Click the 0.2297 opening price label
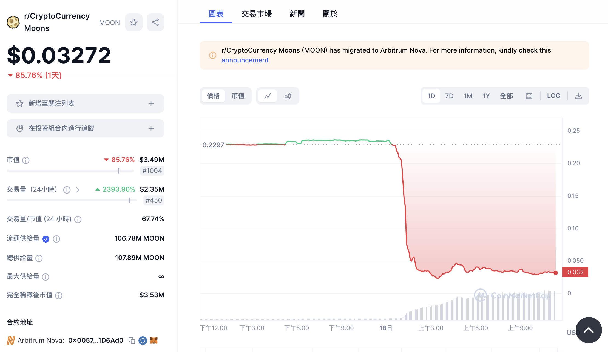The width and height of the screenshot is (608, 352). point(213,145)
